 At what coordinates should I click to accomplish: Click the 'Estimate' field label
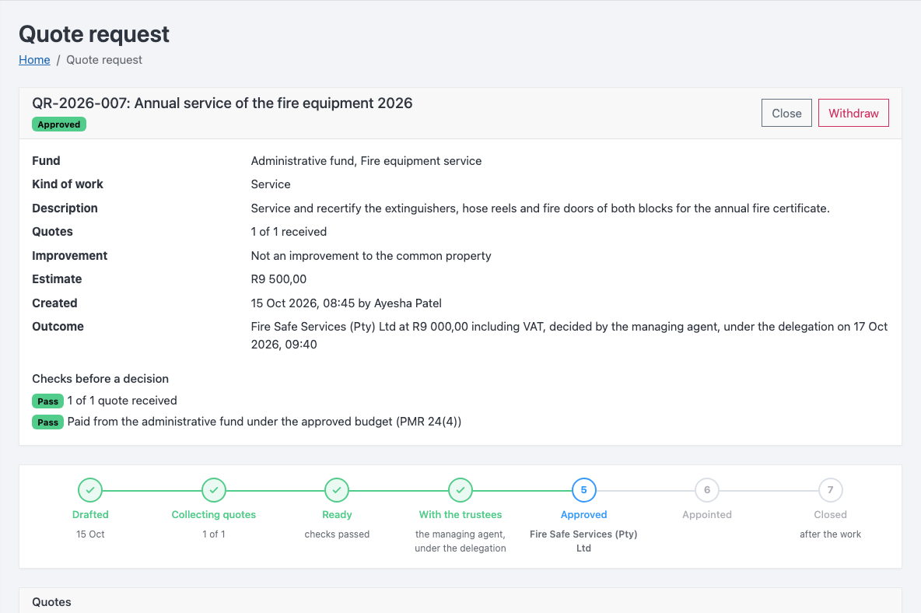tap(57, 279)
